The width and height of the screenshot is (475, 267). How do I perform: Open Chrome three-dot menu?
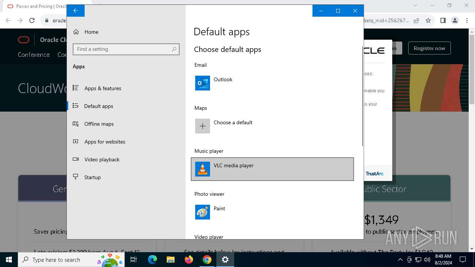pyautogui.click(x=467, y=21)
